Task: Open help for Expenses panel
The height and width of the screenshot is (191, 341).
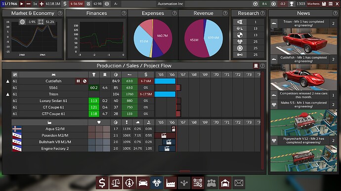Action: (174, 13)
